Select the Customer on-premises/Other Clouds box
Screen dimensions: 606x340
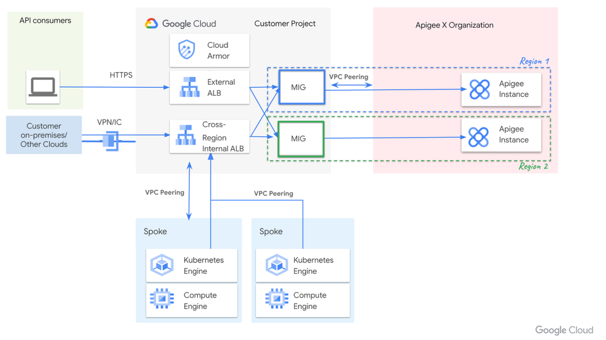click(x=44, y=135)
